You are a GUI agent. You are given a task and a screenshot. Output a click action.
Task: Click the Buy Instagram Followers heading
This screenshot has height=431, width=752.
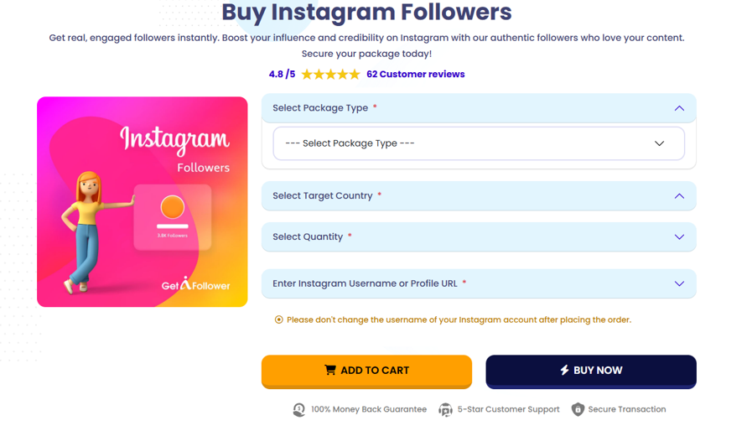(366, 13)
